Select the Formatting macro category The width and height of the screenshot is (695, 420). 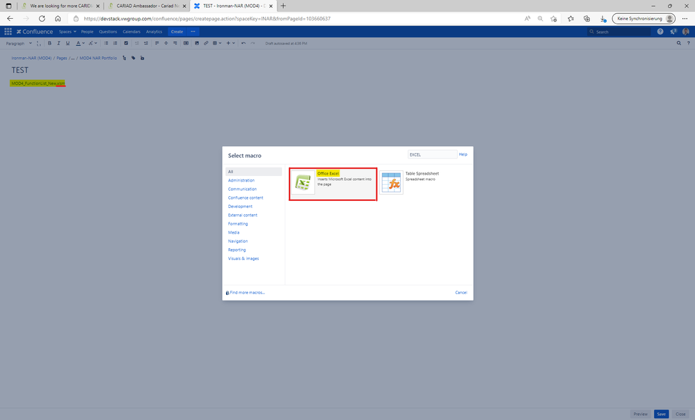tap(238, 224)
